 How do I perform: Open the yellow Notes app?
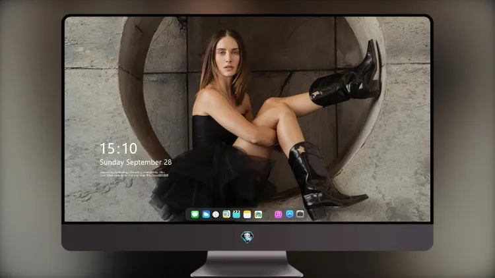point(247,215)
